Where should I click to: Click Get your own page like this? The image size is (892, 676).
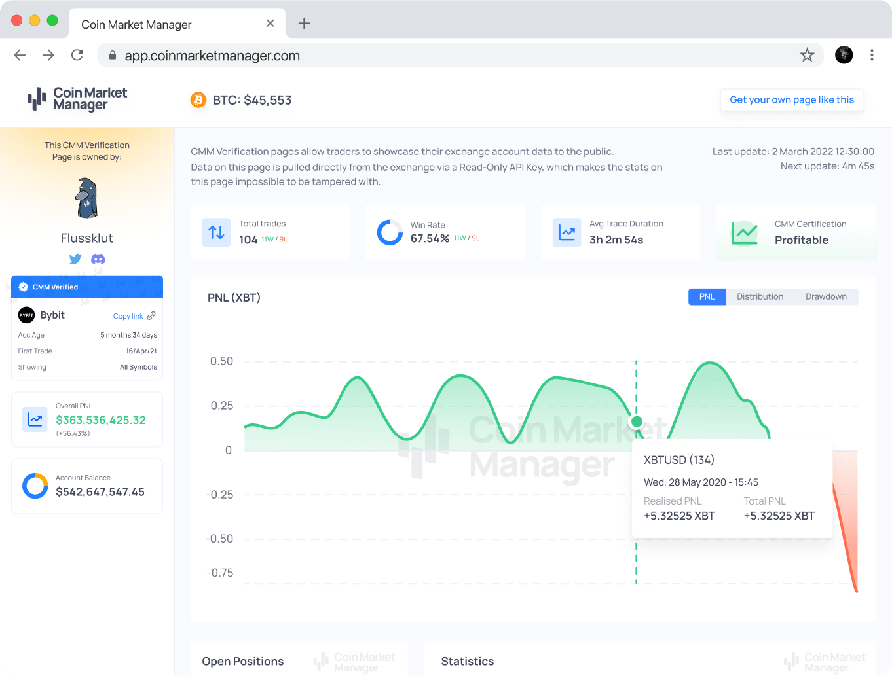pos(792,99)
